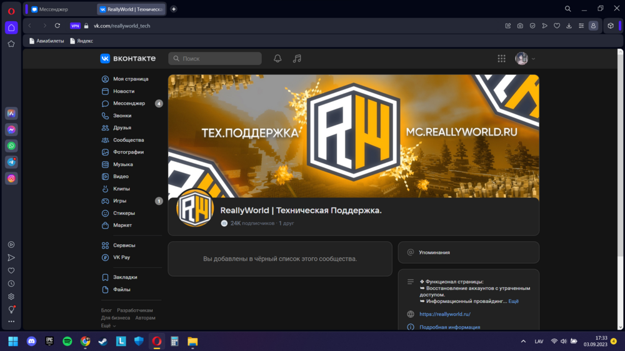This screenshot has height=351, width=625.
Task: Expand Ещё footer dropdown
Action: (108, 325)
